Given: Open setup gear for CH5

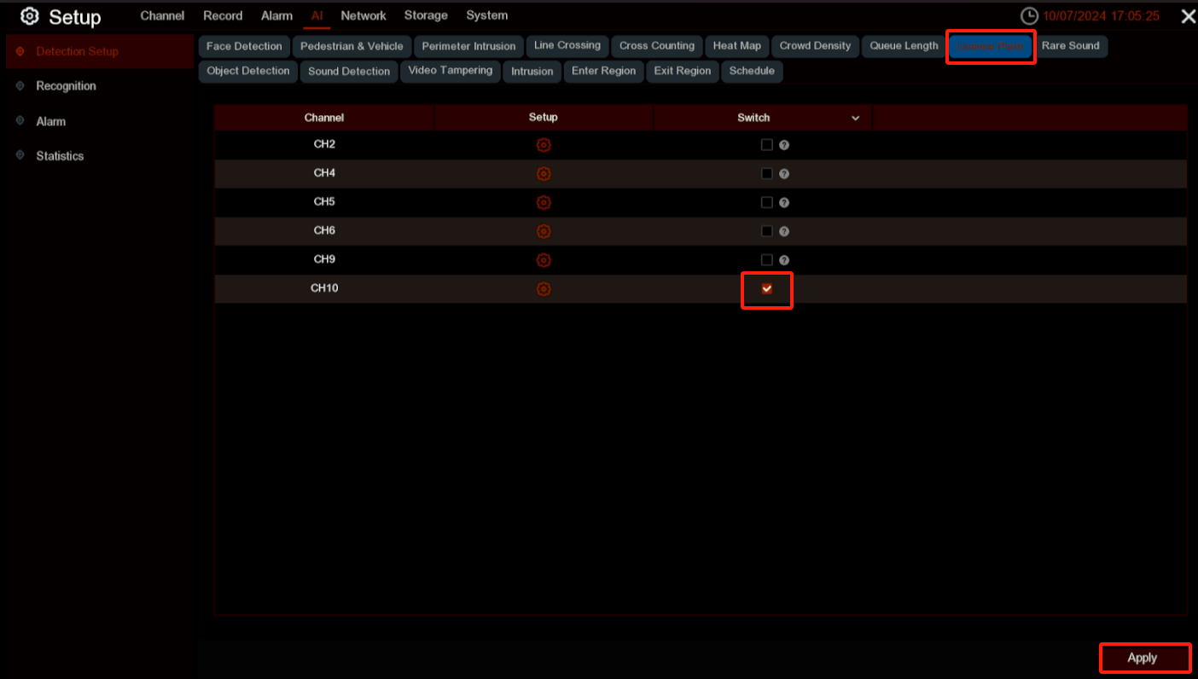Looking at the screenshot, I should pos(544,203).
